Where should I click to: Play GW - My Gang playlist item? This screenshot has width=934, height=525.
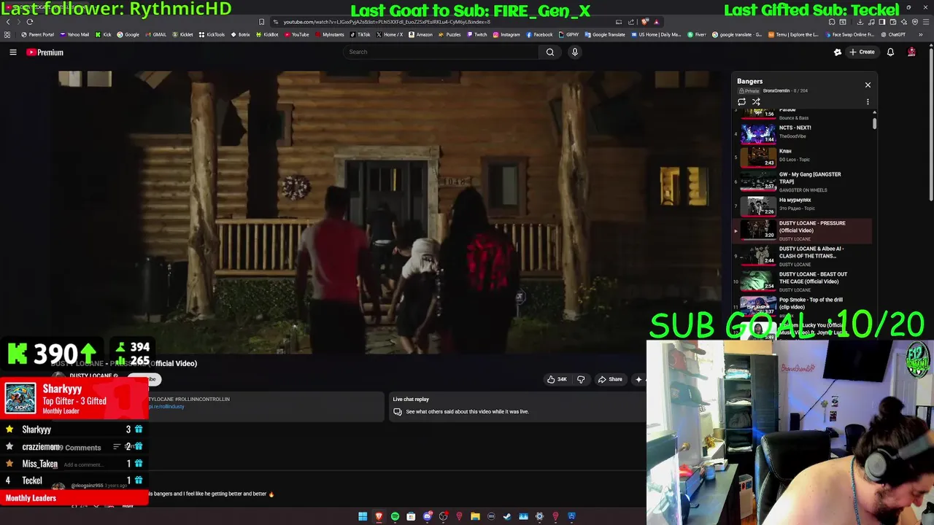(803, 182)
